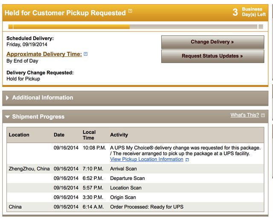
Task: Click the Date column header
Action: point(59,135)
